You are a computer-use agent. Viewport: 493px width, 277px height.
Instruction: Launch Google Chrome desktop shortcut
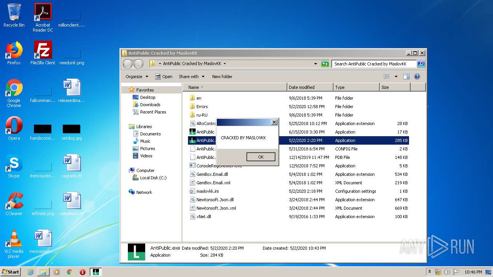14,93
